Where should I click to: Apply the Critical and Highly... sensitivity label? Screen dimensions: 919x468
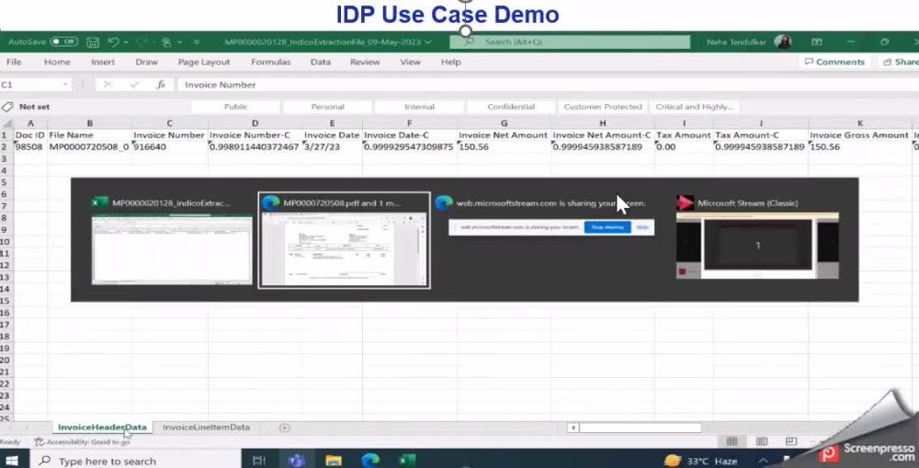tap(695, 107)
